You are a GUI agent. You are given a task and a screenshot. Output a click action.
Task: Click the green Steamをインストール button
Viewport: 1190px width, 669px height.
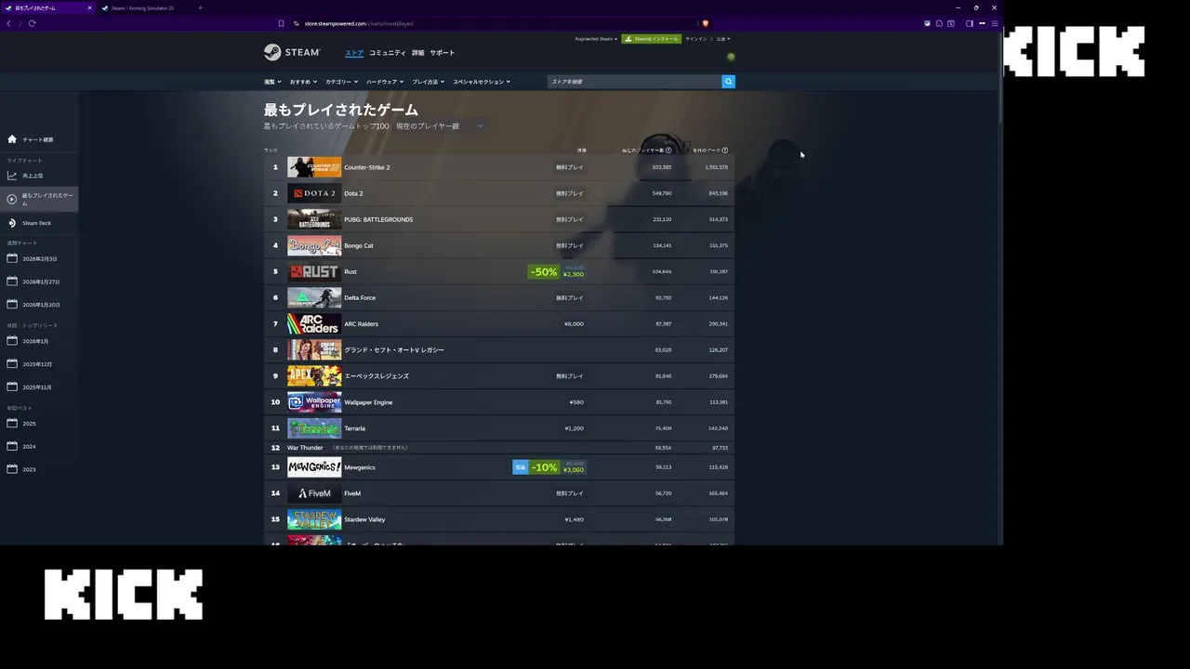coord(652,39)
